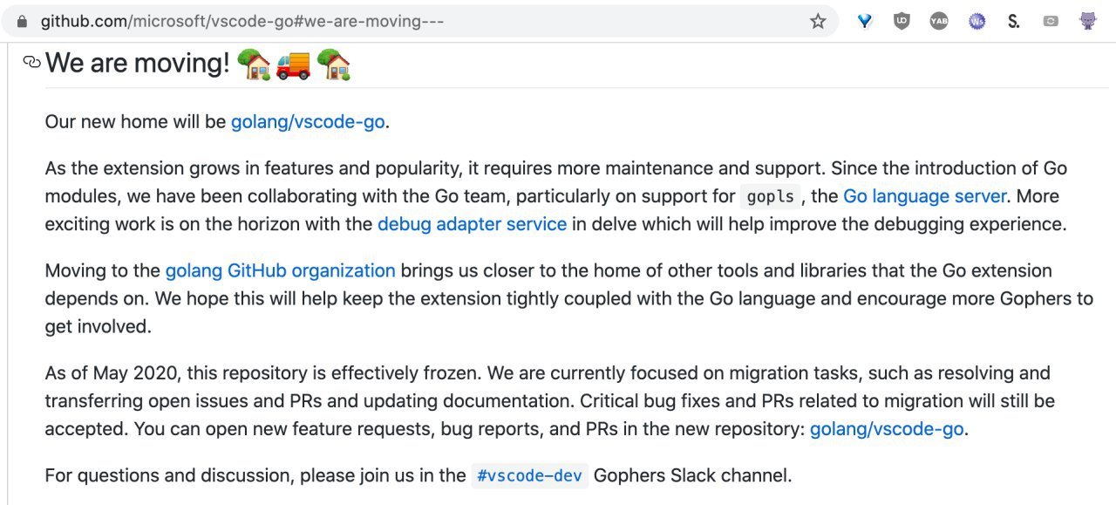Screen dimensions: 1116x505
Task: Click the gray refresh-arrows extension icon
Action: coord(1051,21)
